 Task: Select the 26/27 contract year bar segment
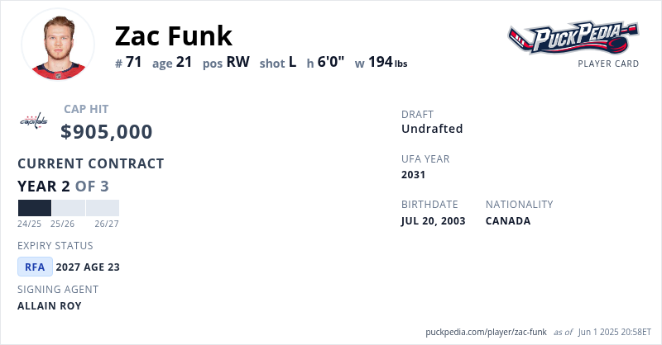point(103,208)
